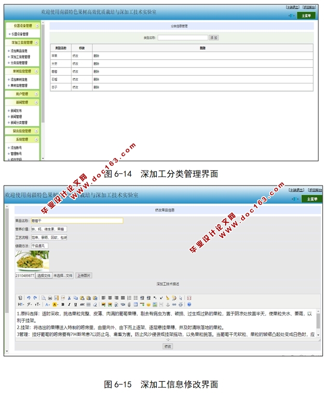This screenshot has width=327, height=399.
Task: Open the font size dropdown
Action: [x=38, y=305]
